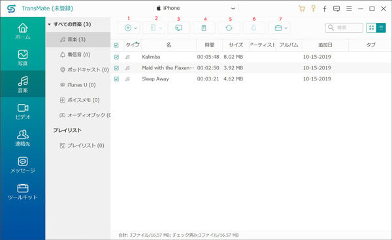Open the shopping cart purchase icon

[x=302, y=9]
